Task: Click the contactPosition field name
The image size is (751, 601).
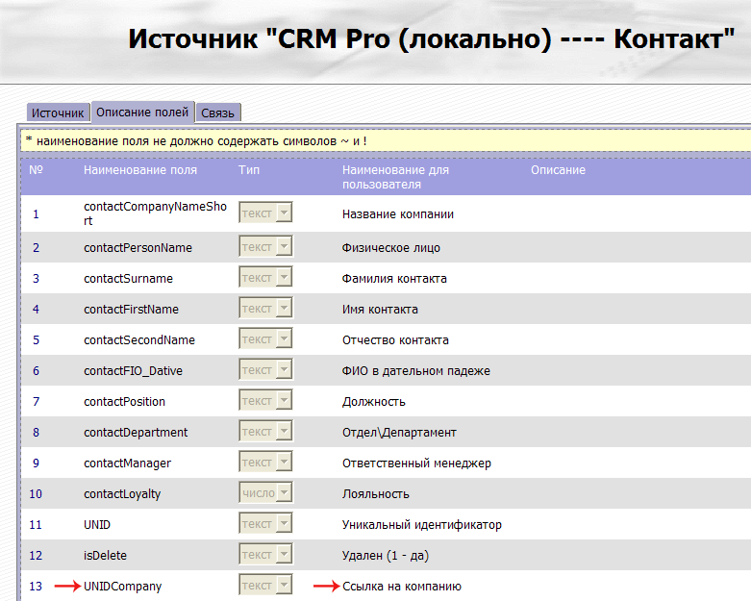Action: coord(125,401)
